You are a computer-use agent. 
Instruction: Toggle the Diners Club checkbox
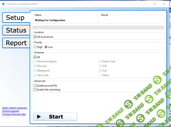(x=100, y=61)
